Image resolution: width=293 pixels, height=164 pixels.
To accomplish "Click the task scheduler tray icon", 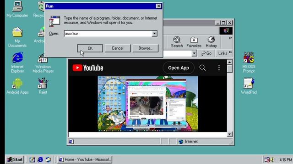I will [267, 159].
